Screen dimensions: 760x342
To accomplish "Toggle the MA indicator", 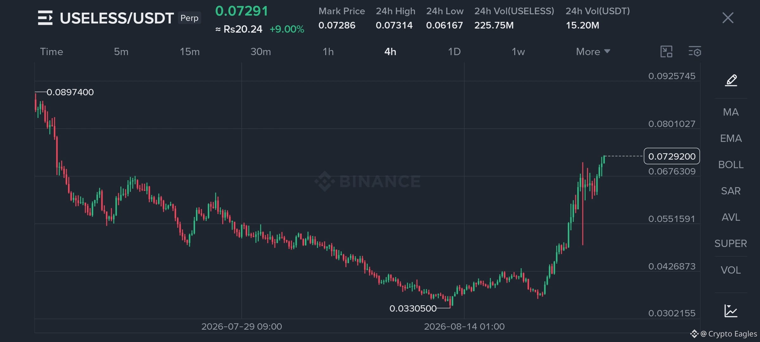I will click(731, 112).
